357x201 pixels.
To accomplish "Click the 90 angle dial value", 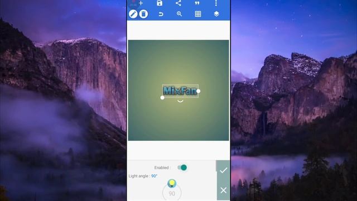I will (172, 194).
